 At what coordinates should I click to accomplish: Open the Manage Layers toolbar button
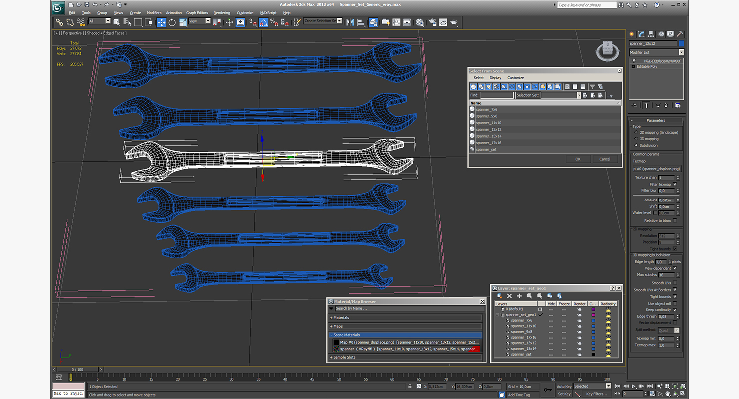point(373,22)
